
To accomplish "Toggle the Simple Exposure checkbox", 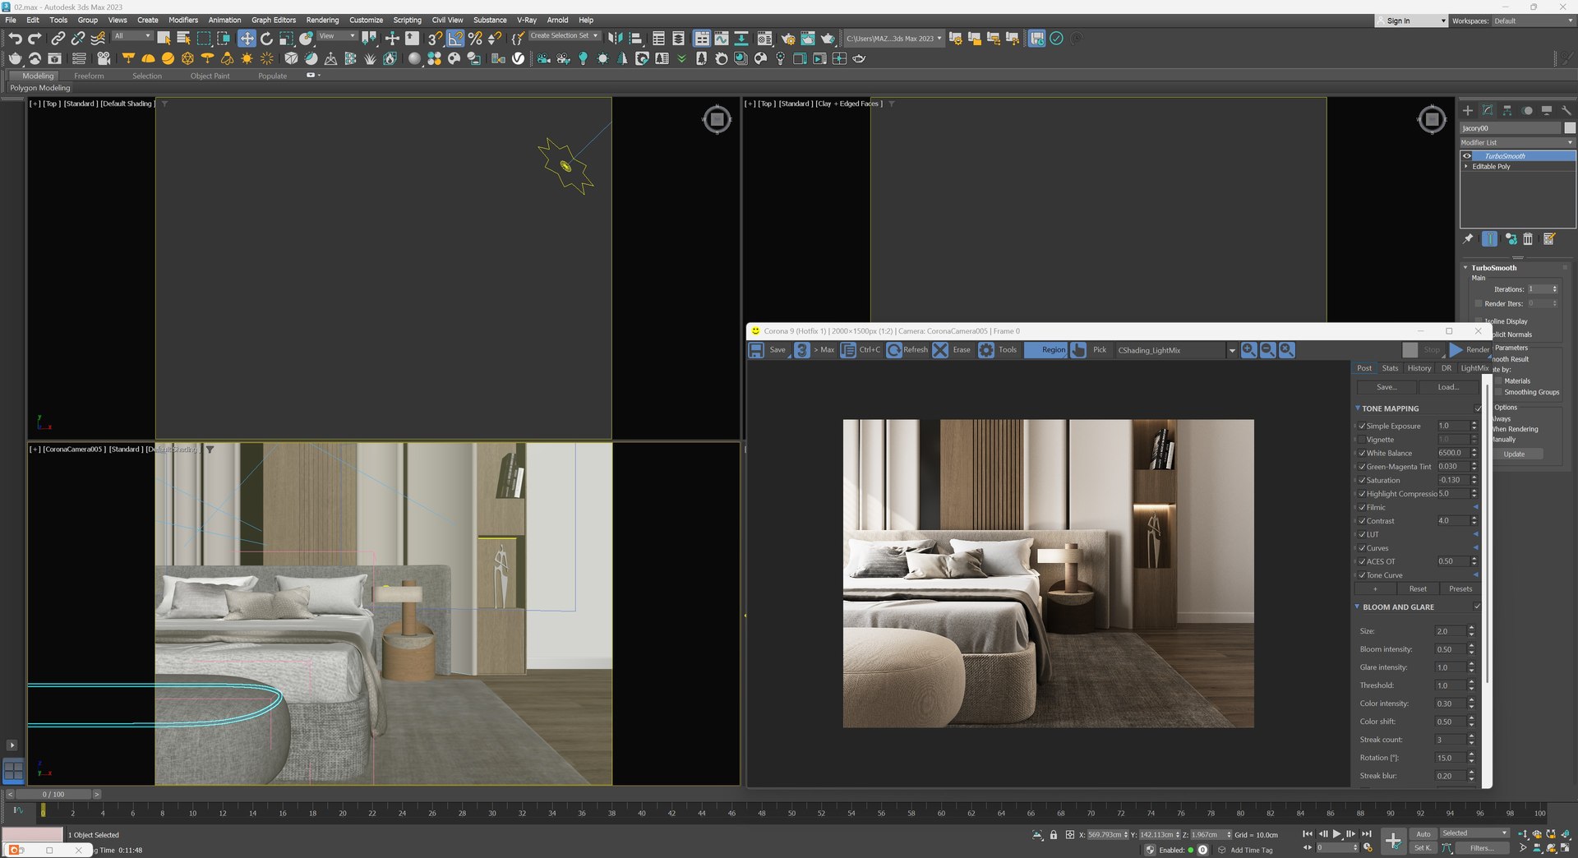I will pos(1362,427).
